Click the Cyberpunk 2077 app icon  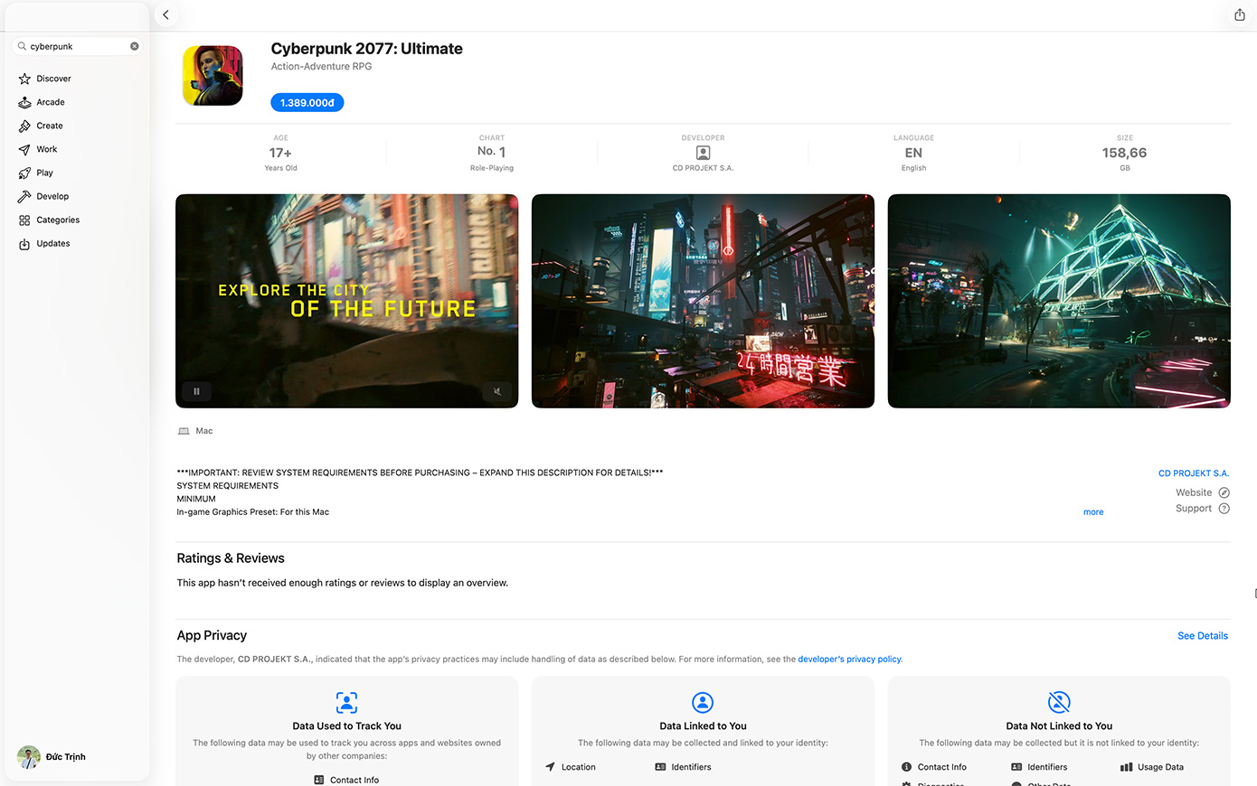(213, 76)
